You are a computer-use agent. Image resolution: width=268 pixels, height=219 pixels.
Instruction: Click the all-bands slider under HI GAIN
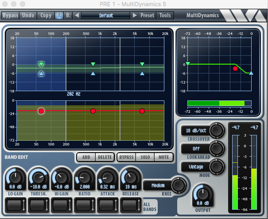62,205
